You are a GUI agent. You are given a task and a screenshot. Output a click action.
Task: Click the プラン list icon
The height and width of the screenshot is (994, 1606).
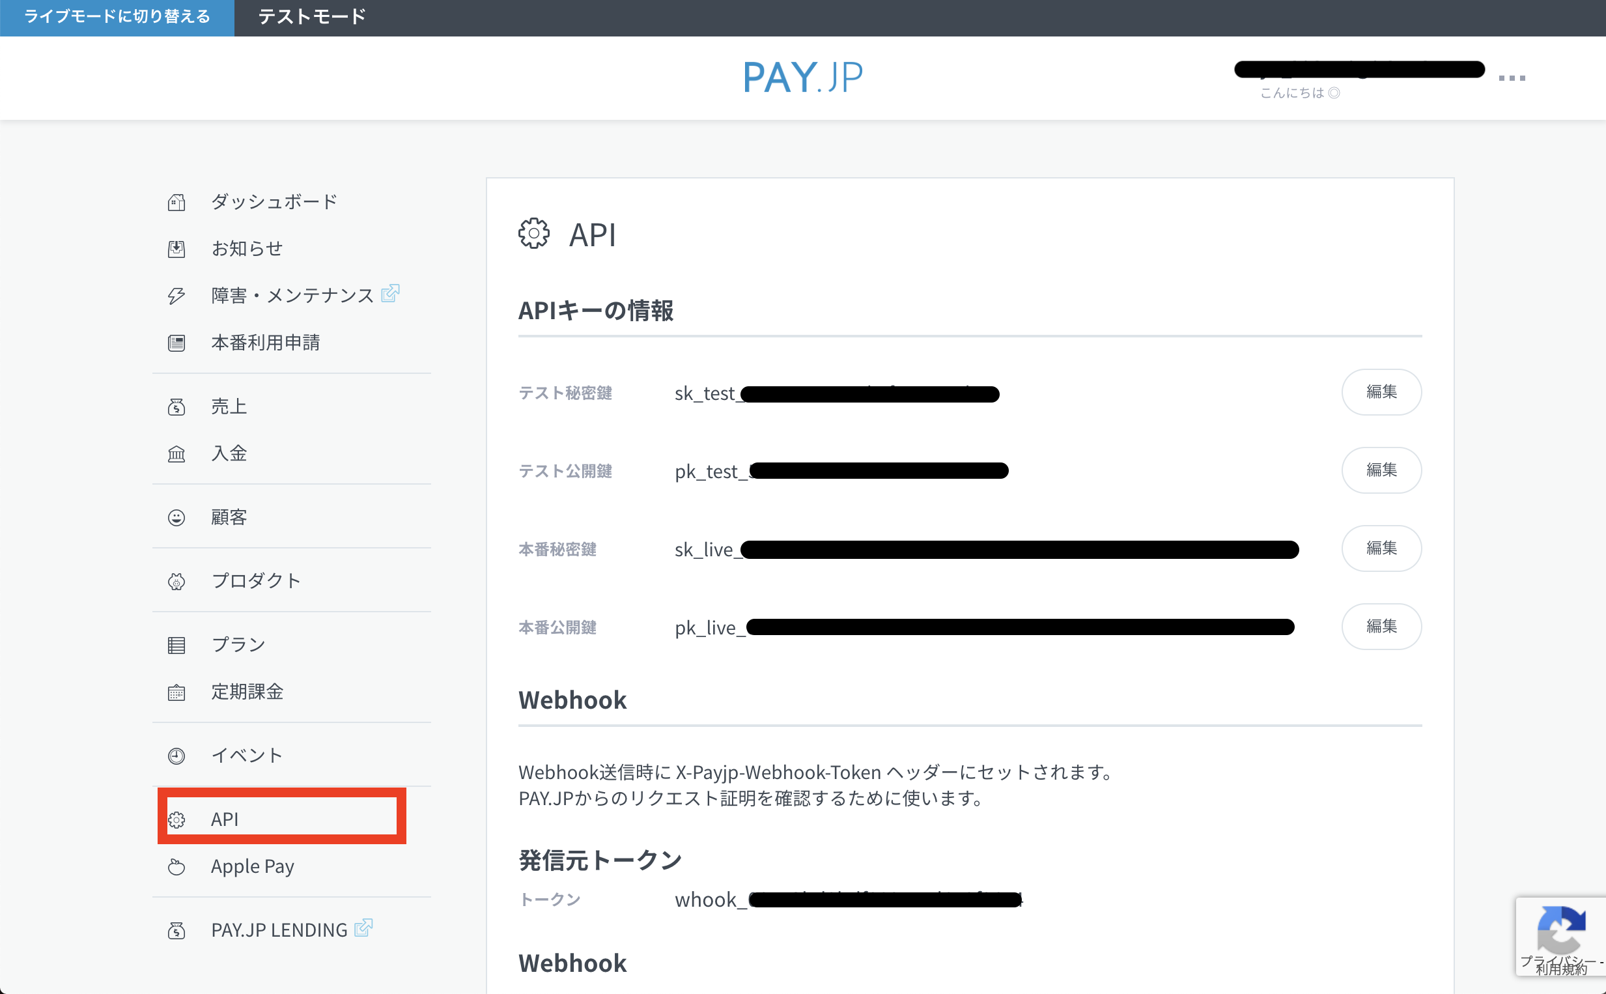(x=176, y=645)
